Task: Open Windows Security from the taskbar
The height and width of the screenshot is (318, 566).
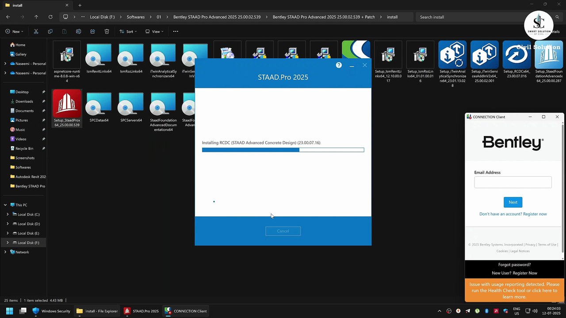Action: click(x=51, y=311)
